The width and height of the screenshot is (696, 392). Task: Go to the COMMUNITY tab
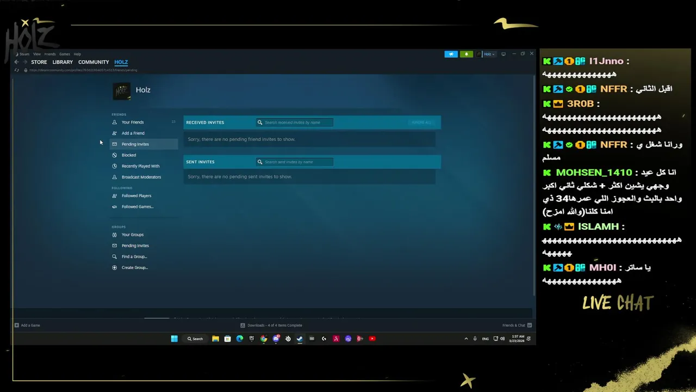[94, 62]
